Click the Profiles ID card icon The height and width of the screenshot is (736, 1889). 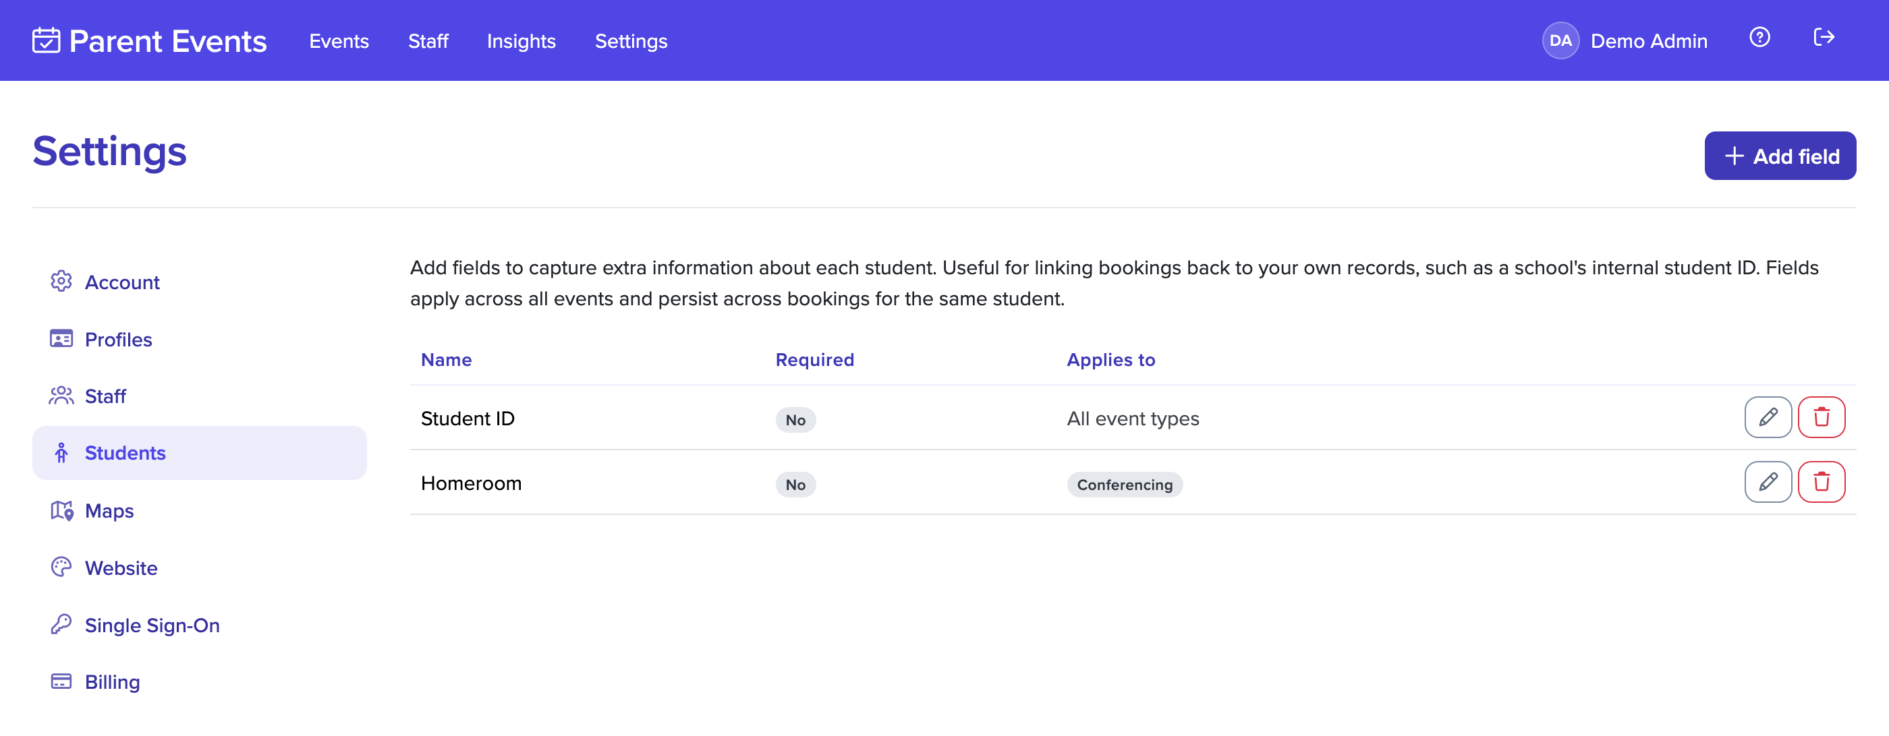point(61,338)
